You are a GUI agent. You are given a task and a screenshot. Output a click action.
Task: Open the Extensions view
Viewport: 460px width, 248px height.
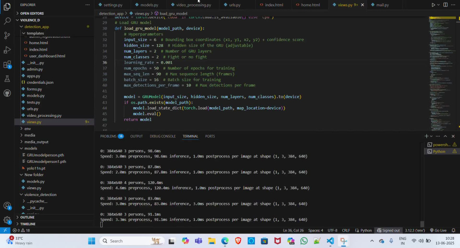coord(7,64)
